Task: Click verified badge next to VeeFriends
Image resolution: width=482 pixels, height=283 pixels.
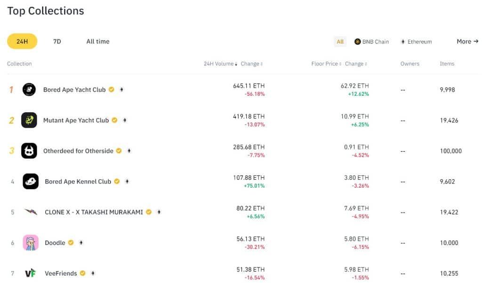Action: click(83, 273)
